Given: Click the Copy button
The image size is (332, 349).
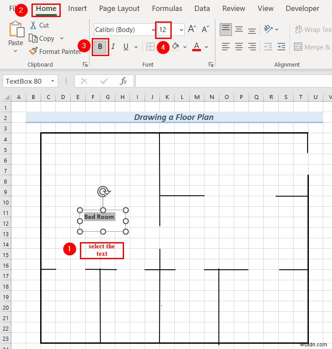Looking at the screenshot, I should click(41, 39).
